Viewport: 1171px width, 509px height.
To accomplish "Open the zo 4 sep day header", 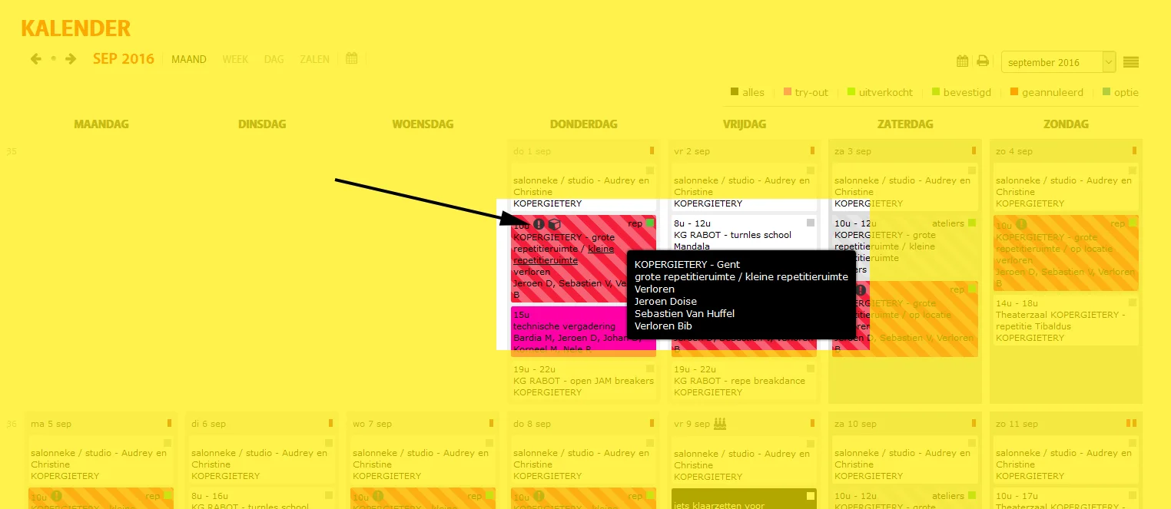I will 1014,151.
